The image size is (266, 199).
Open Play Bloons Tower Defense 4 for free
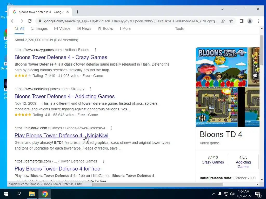[x=57, y=169]
